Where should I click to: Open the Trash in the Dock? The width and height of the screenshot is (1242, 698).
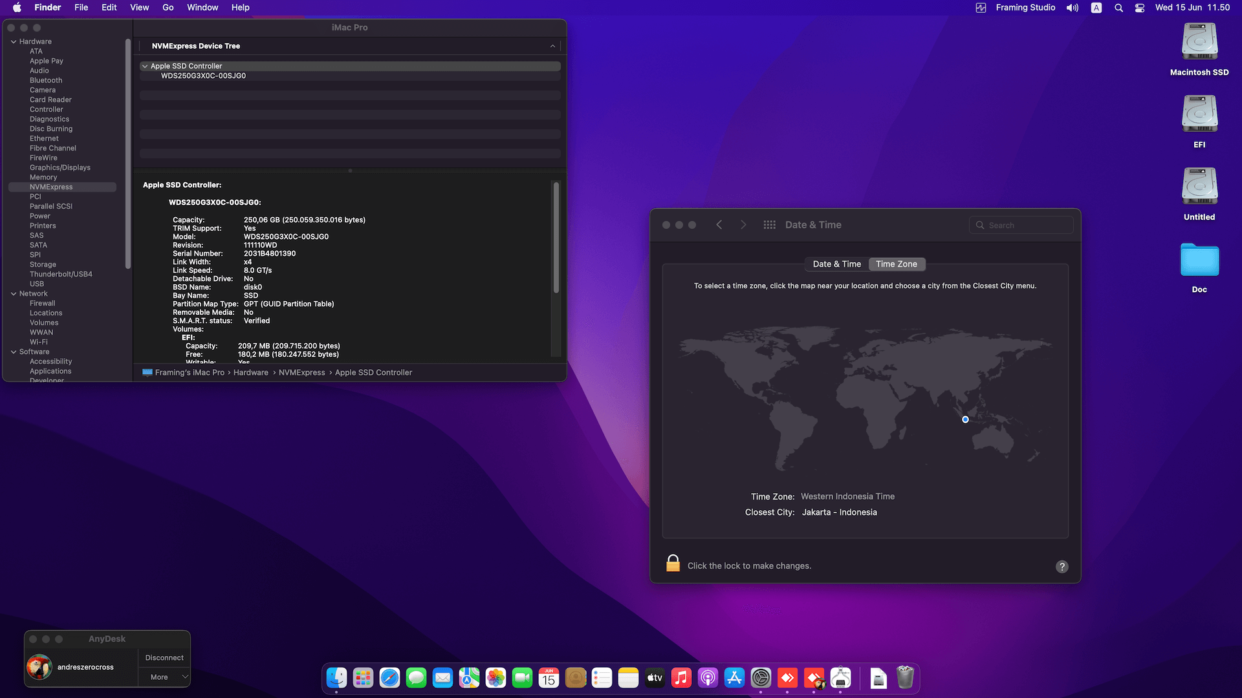tap(905, 677)
